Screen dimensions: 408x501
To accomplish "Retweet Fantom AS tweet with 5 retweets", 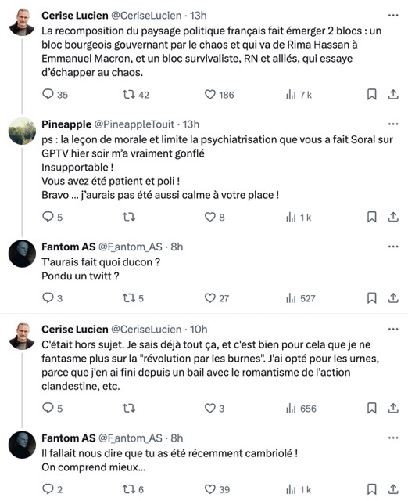I will pos(133,298).
